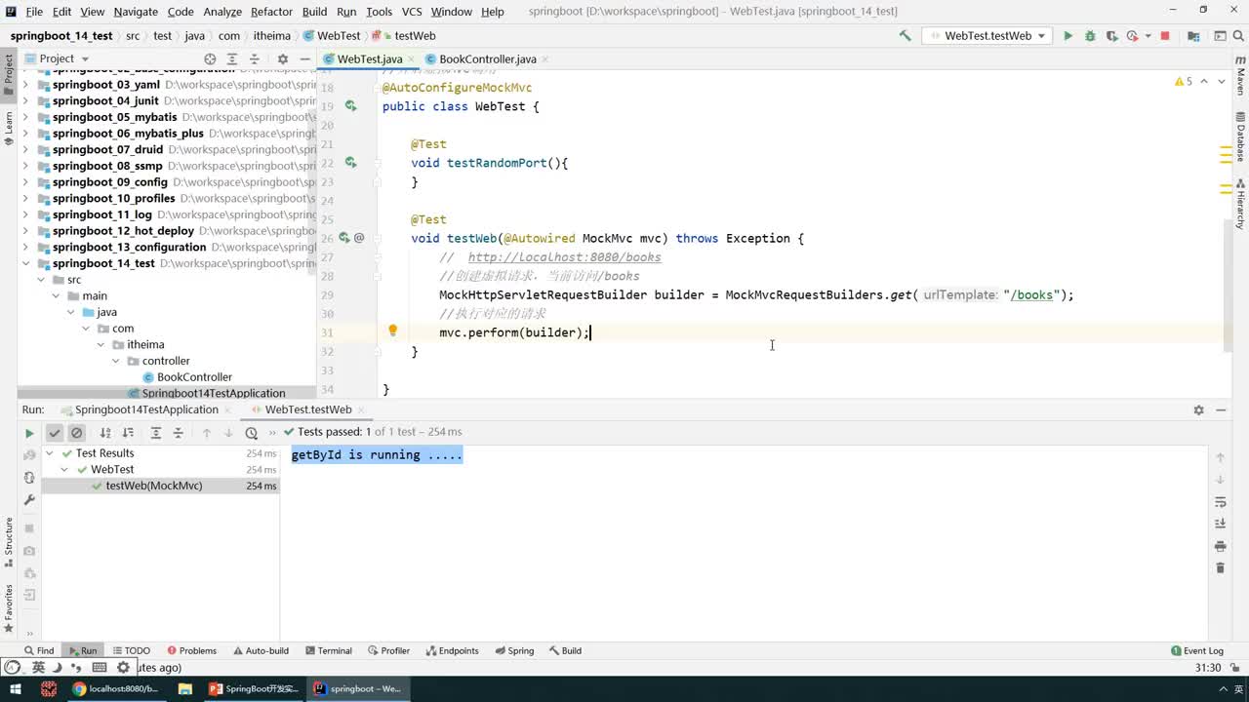Click the run gutter icon at class WebTest

coord(350,106)
